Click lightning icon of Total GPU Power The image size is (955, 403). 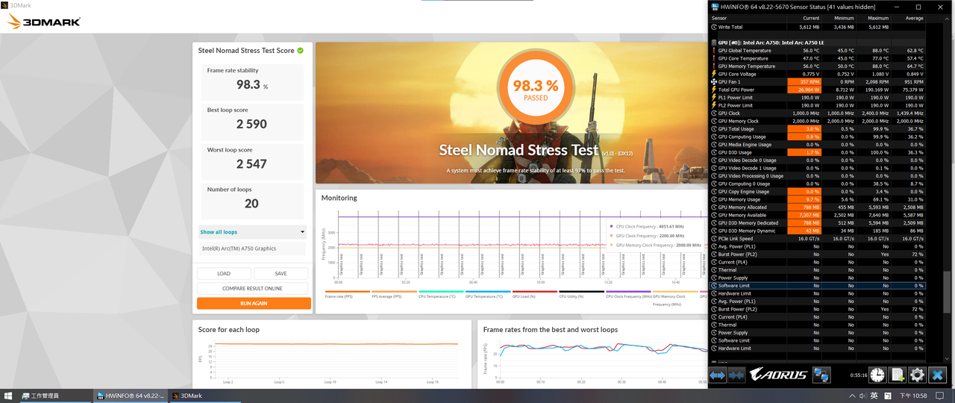(x=714, y=90)
